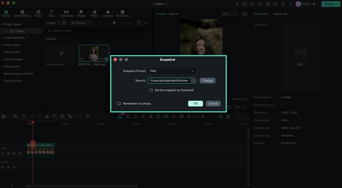Image resolution: width=342 pixels, height=188 pixels.
Task: Expand Global Media section
Action: (2, 45)
